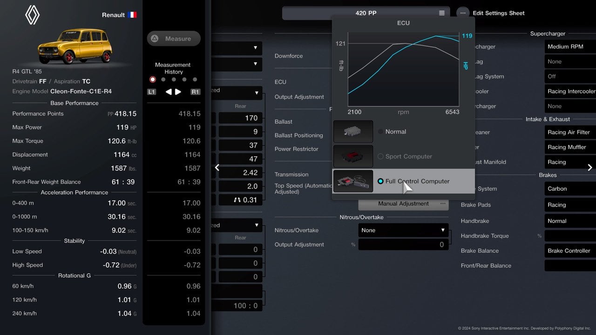The height and width of the screenshot is (335, 596).
Task: Click the Engine Model Cleon-Fonte-C1E-R4 text
Action: (x=81, y=92)
